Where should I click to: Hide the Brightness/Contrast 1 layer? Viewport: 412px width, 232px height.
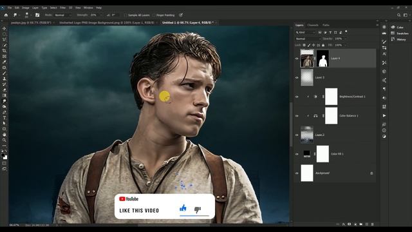coord(297,97)
